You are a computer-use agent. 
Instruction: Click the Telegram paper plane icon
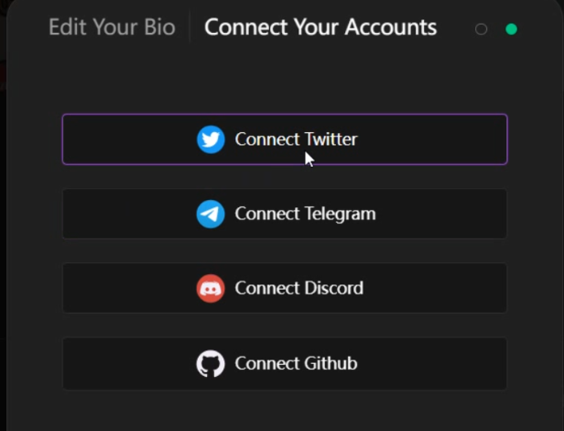pyautogui.click(x=211, y=215)
